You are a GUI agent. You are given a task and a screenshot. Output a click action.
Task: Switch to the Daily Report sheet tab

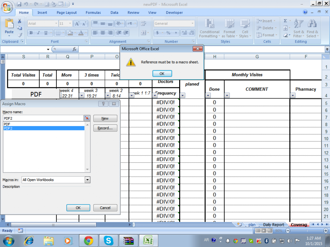coord(273,225)
